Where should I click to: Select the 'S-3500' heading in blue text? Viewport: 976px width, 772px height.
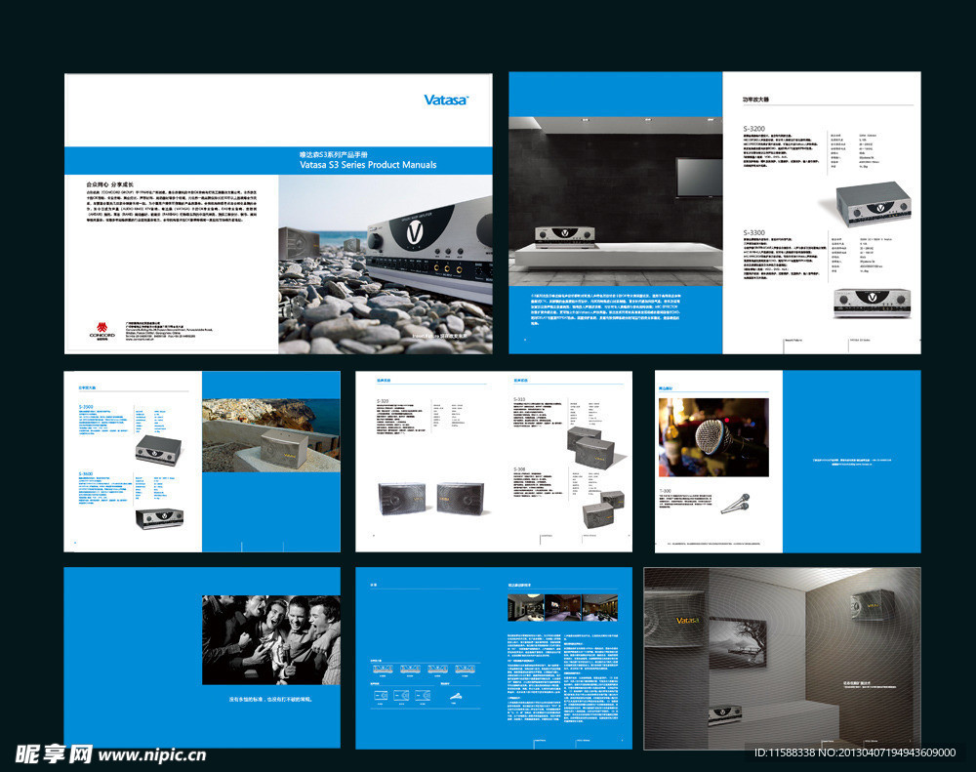(86, 407)
